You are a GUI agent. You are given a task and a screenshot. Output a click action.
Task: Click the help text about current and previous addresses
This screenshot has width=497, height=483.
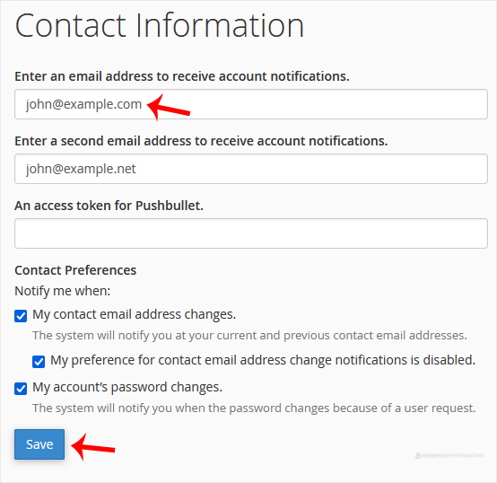point(249,336)
